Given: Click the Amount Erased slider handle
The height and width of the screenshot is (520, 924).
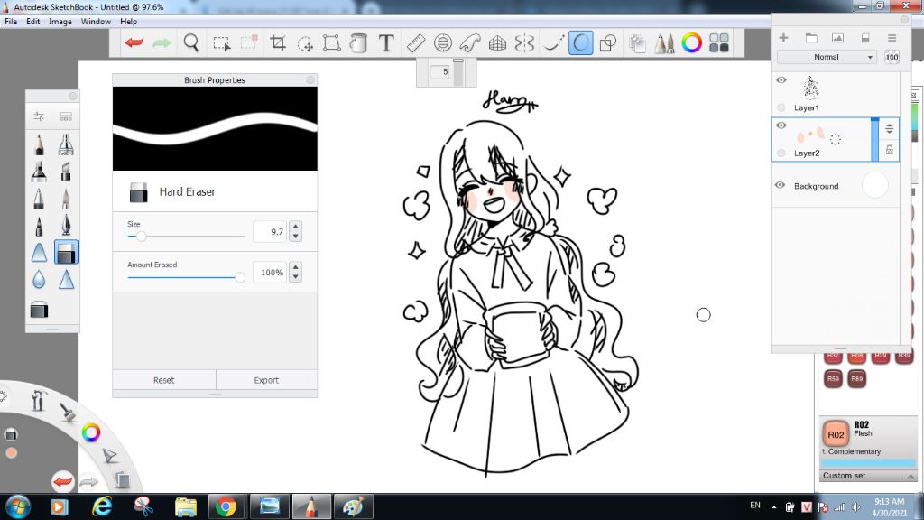Looking at the screenshot, I should [239, 277].
